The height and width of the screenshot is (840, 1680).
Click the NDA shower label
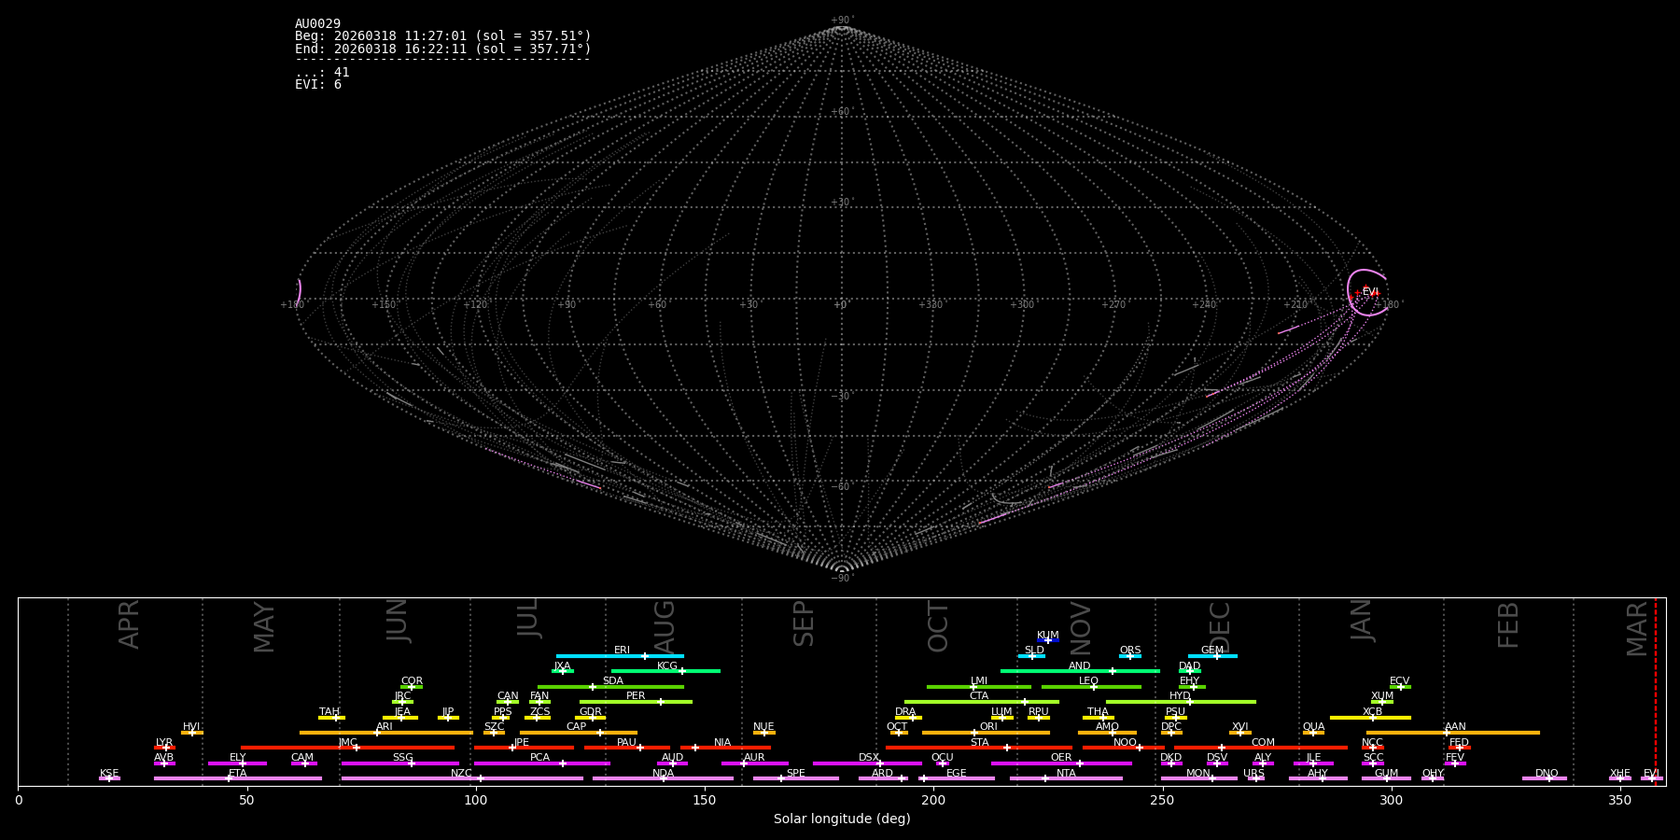coord(664,773)
